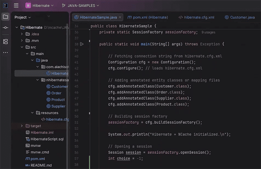This screenshot has height=169, width=261.
Task: Open the hamburger main menu
Action: [16, 5]
